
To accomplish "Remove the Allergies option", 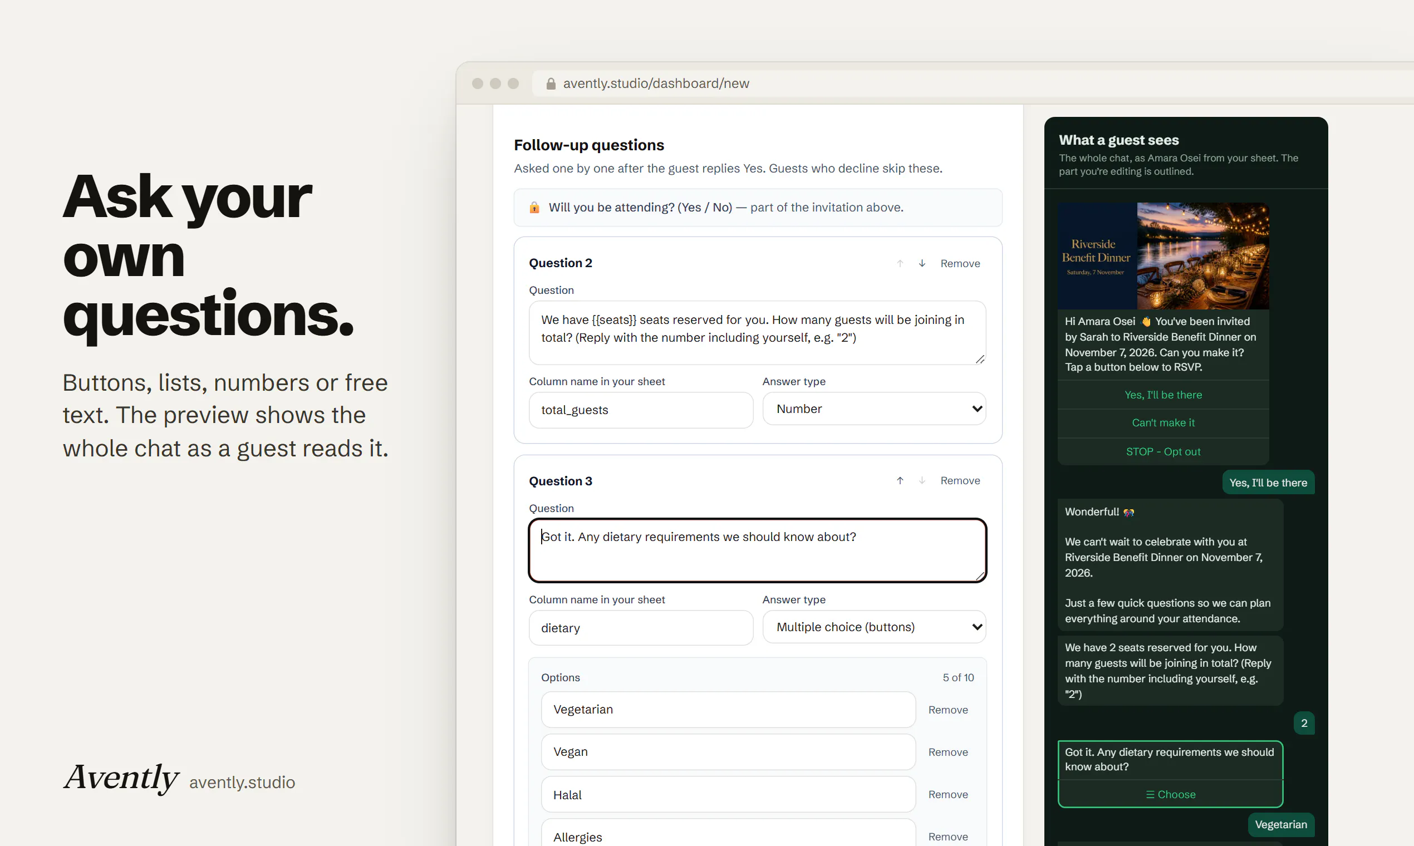I will (948, 837).
